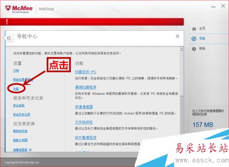Click the vertical scrollbar thumb in navigation panel
Viewport: 229px width, 167px height.
pos(182,73)
